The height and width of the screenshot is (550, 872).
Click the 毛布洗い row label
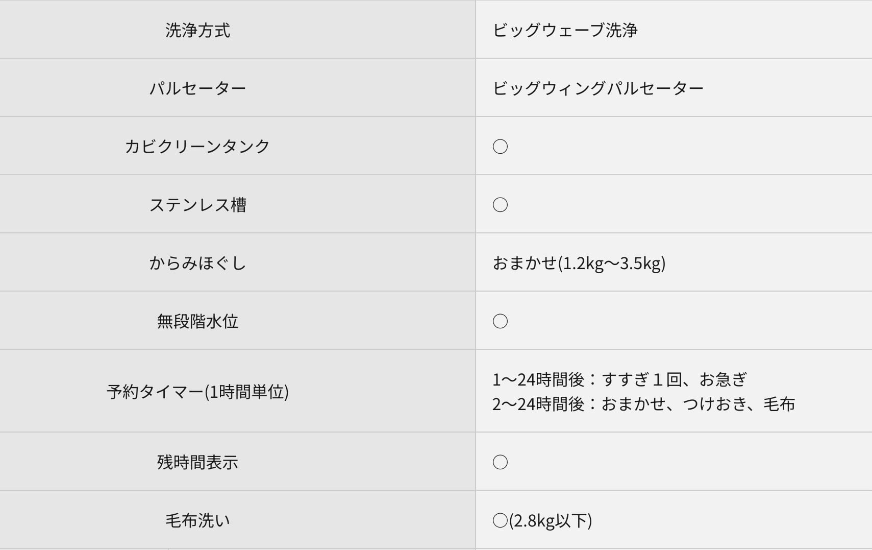pyautogui.click(x=197, y=520)
